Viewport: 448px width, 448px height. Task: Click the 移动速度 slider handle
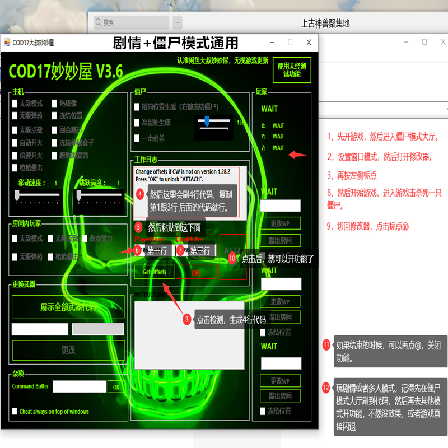(17, 195)
